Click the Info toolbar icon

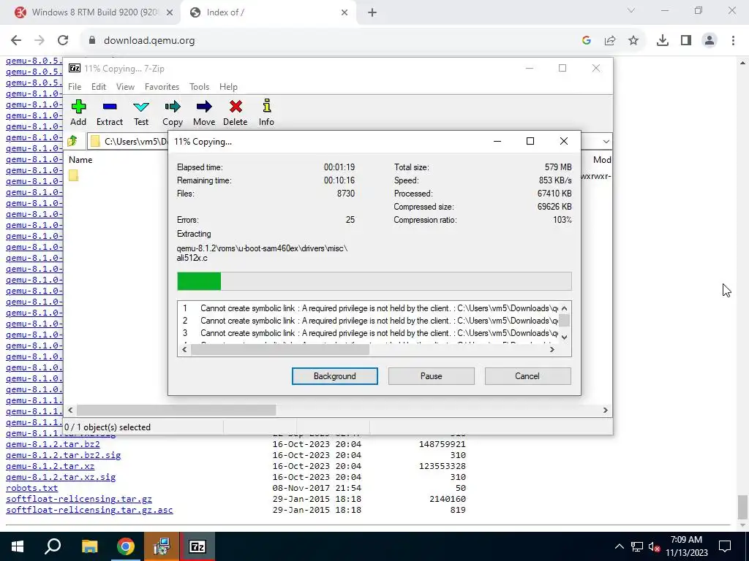[x=266, y=112]
